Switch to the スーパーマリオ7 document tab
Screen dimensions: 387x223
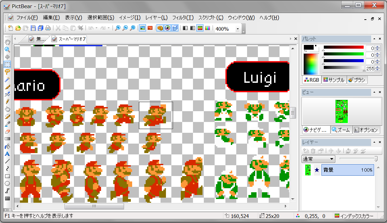tap(69, 39)
